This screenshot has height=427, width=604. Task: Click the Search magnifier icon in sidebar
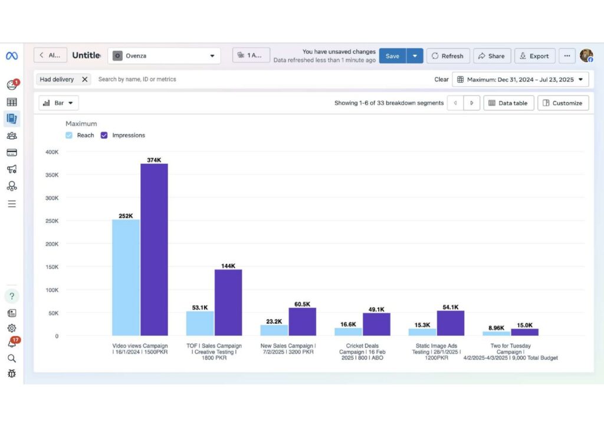coord(12,359)
